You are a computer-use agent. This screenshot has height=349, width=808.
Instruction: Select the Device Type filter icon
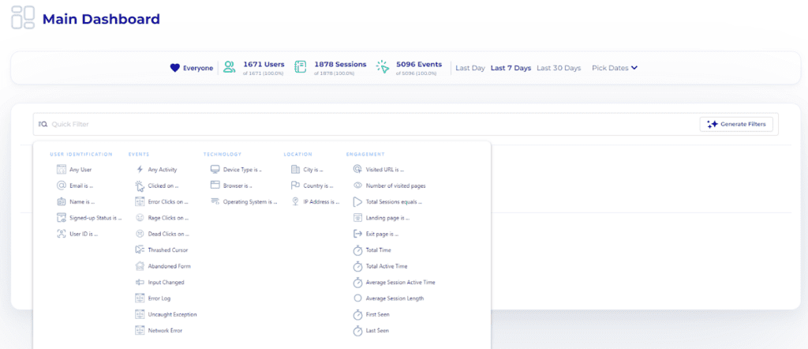coord(215,169)
